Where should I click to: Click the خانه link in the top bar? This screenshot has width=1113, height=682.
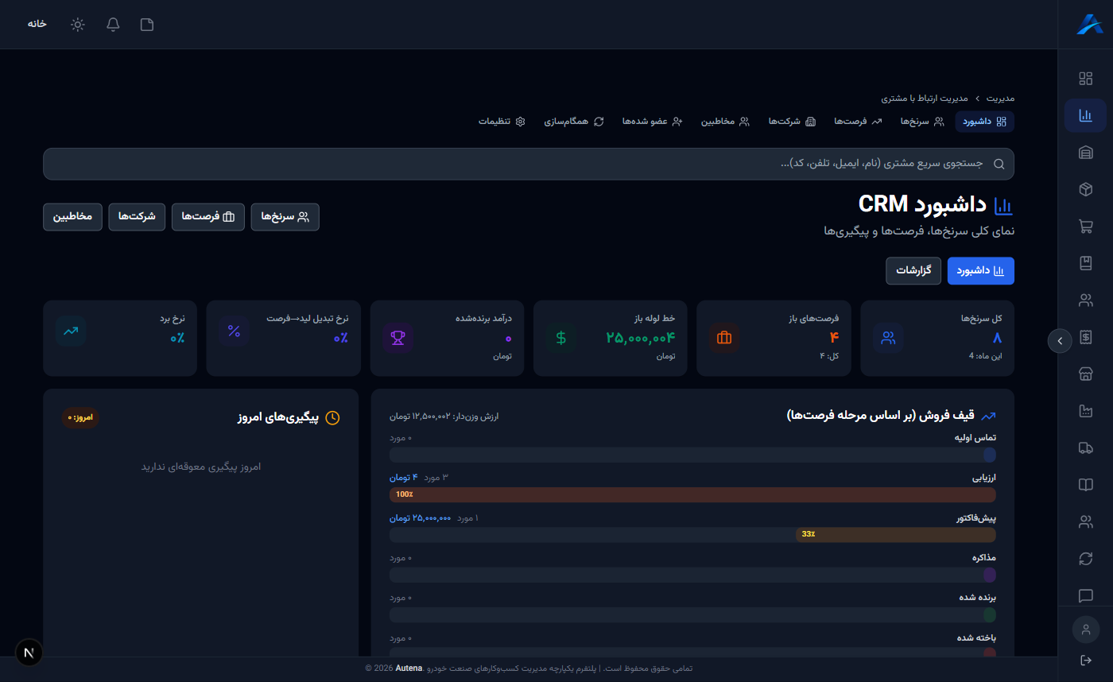pos(37,24)
